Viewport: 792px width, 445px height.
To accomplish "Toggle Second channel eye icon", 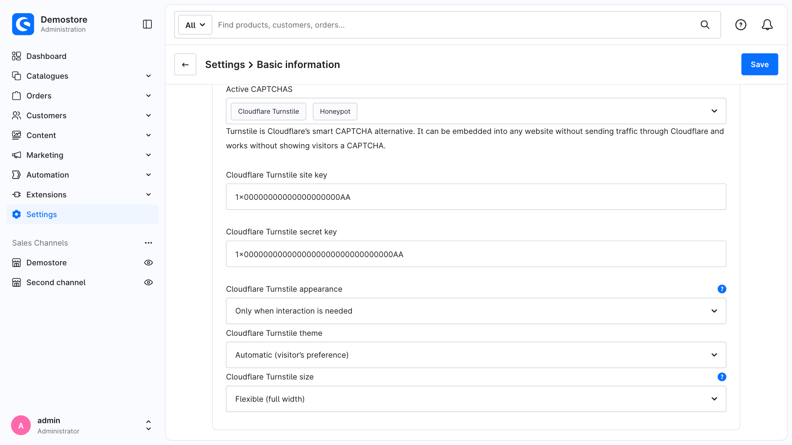I will point(148,282).
